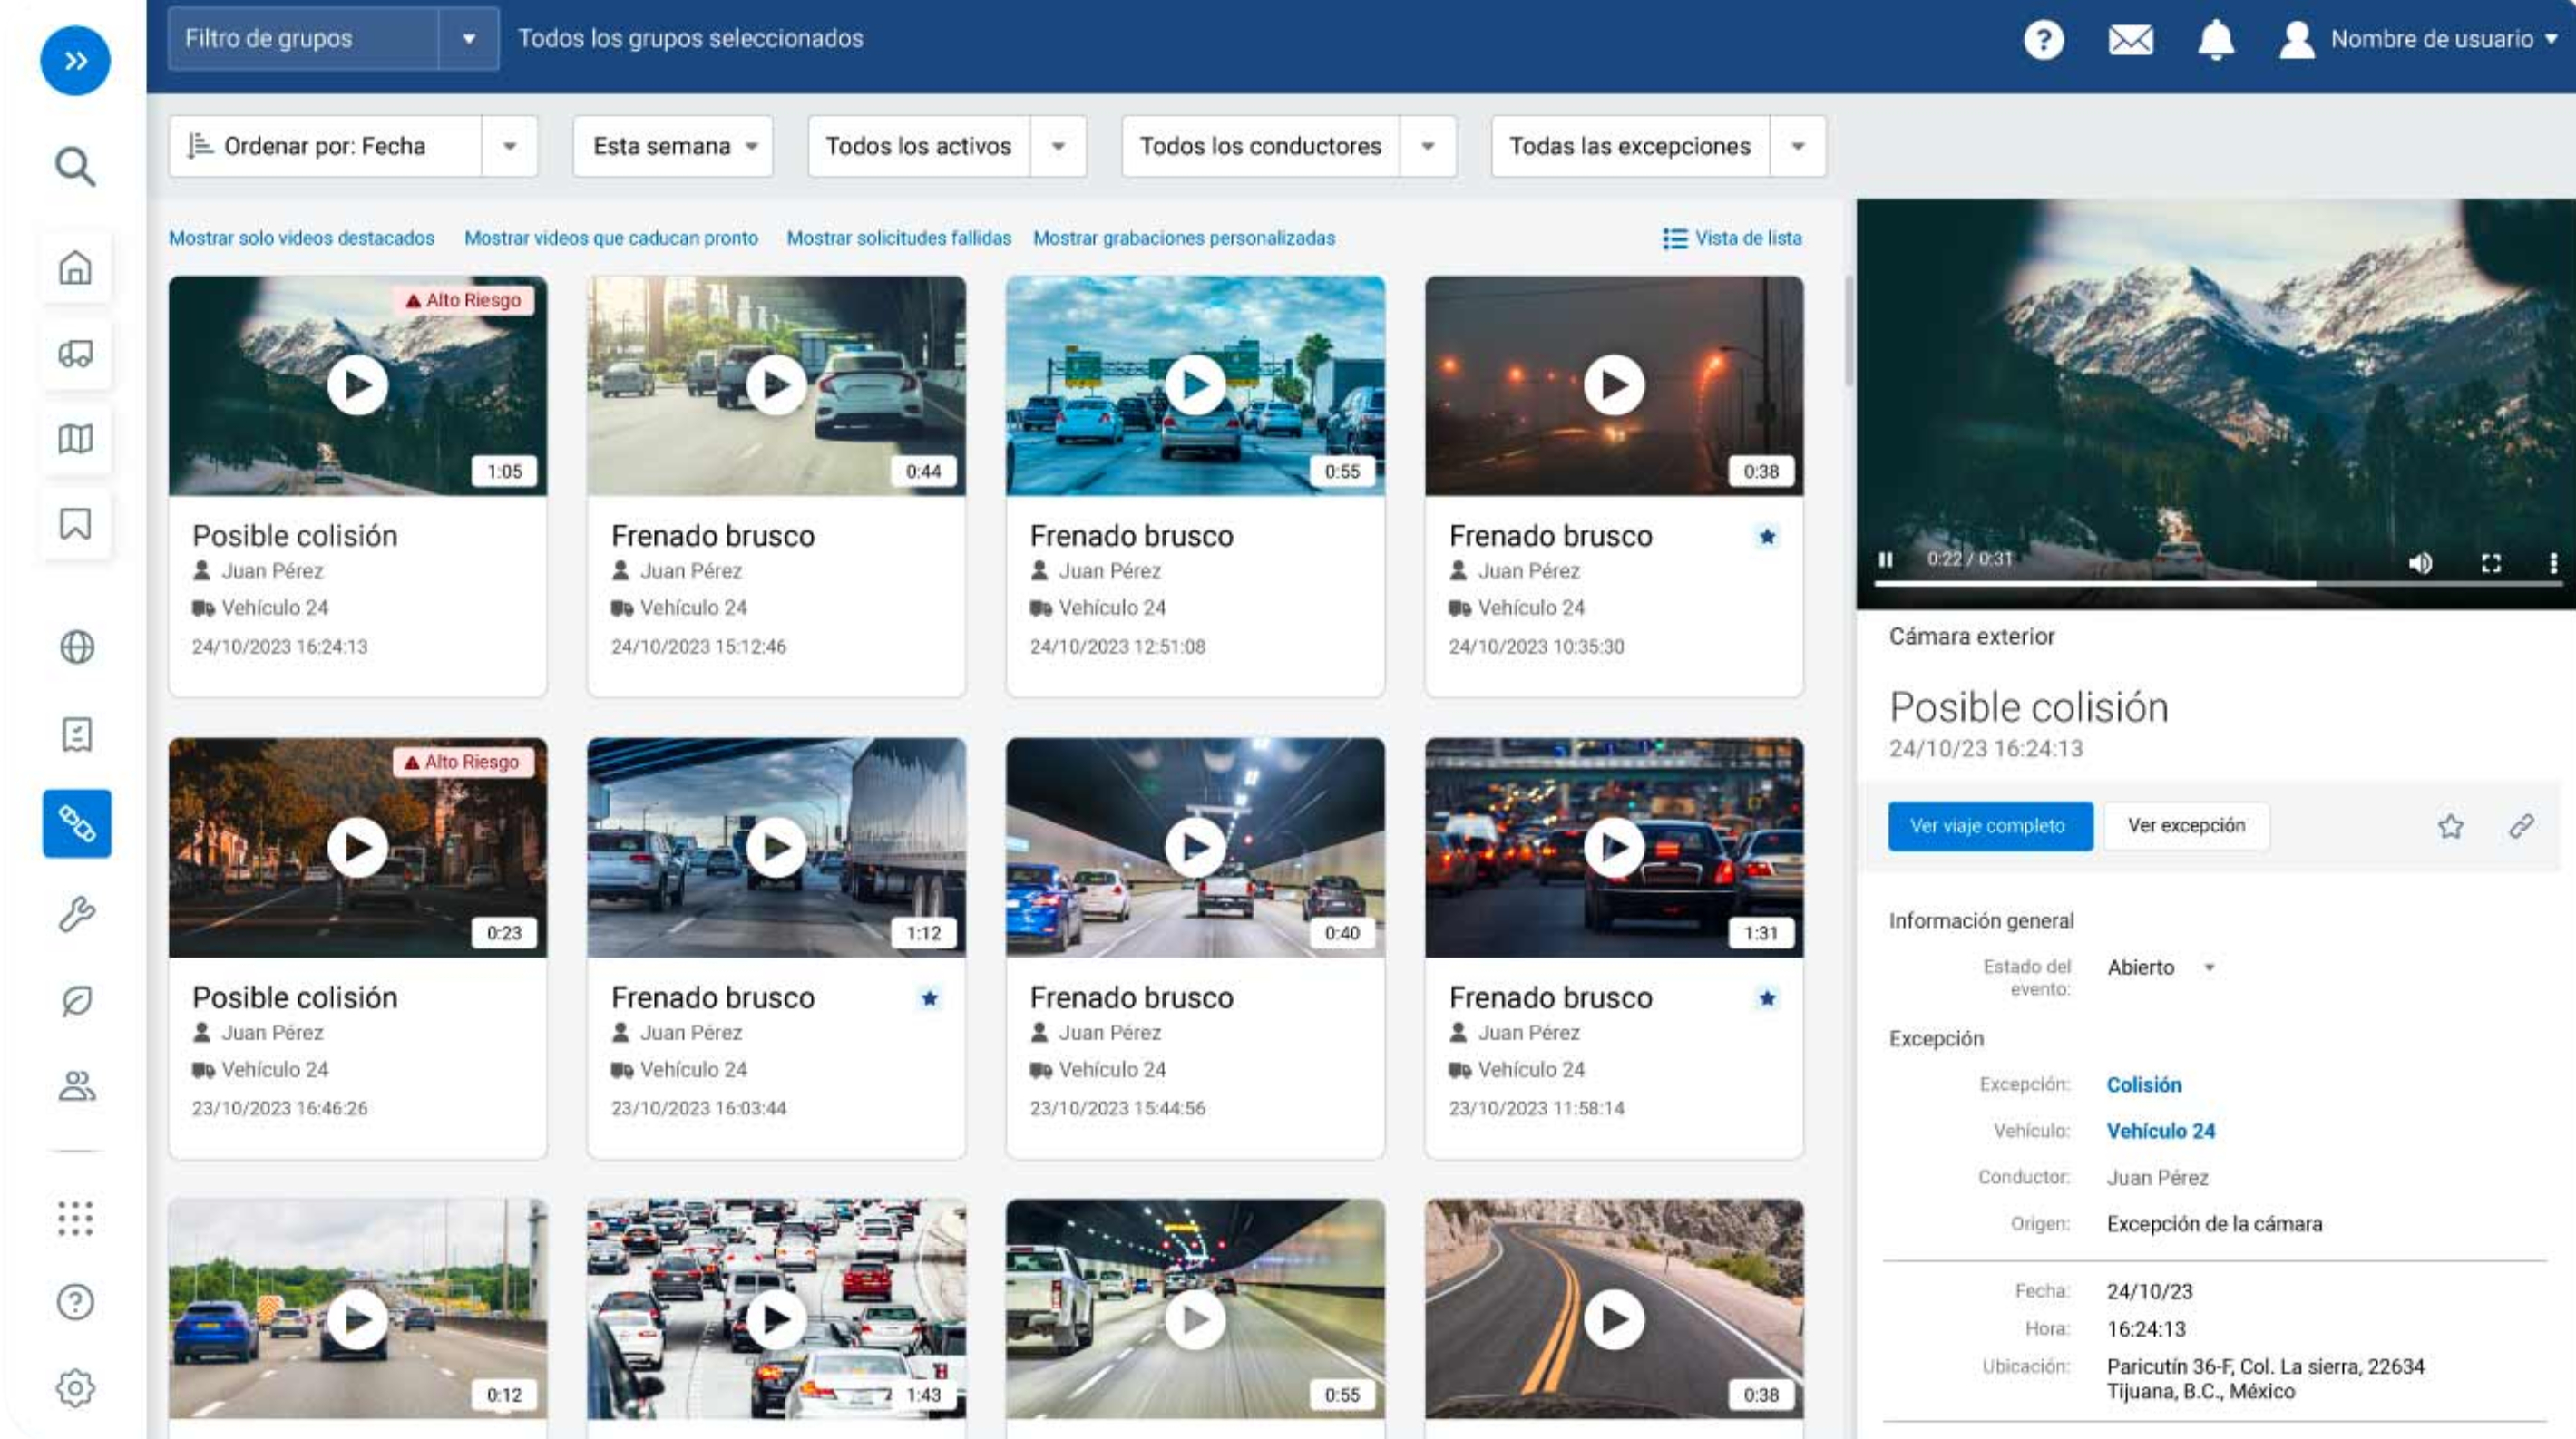Open the Esta semana dropdown
Viewport: 2576px width, 1439px height.
pos(673,146)
